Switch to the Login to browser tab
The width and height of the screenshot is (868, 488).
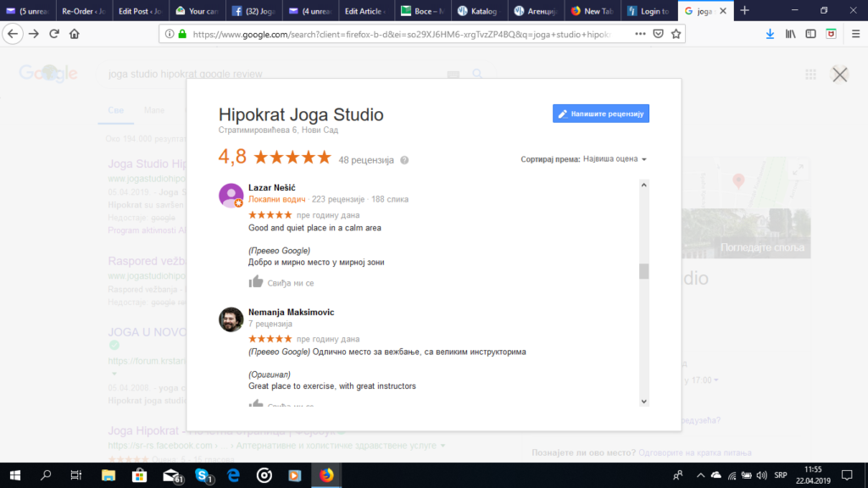coord(648,10)
